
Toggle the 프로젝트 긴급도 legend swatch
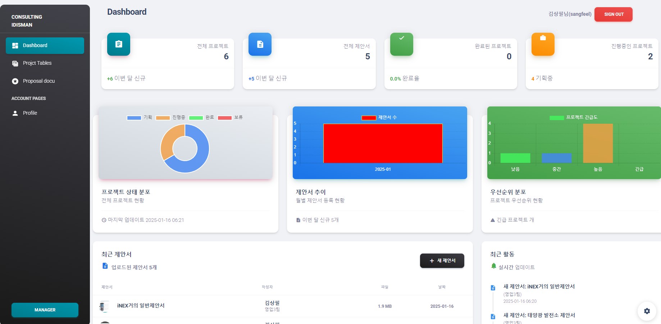pos(557,118)
